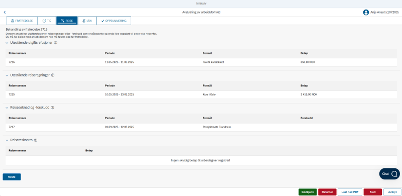Click period 01.09.2025 - 12.09.2025
This screenshot has height=196, width=402.
pyautogui.click(x=120, y=127)
